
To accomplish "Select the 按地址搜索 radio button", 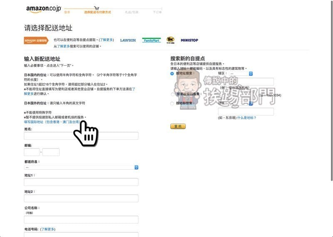I will (172, 74).
